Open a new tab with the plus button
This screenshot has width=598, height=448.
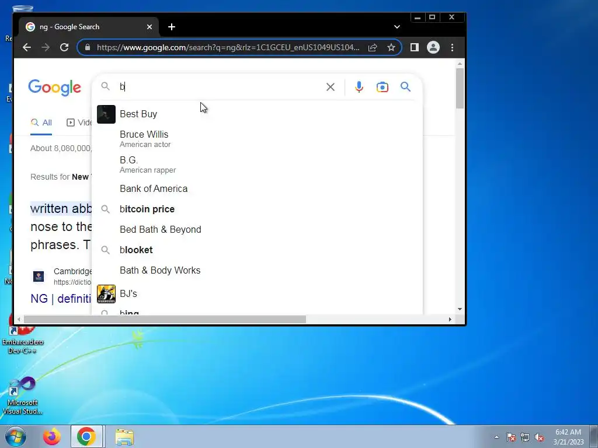click(x=172, y=27)
